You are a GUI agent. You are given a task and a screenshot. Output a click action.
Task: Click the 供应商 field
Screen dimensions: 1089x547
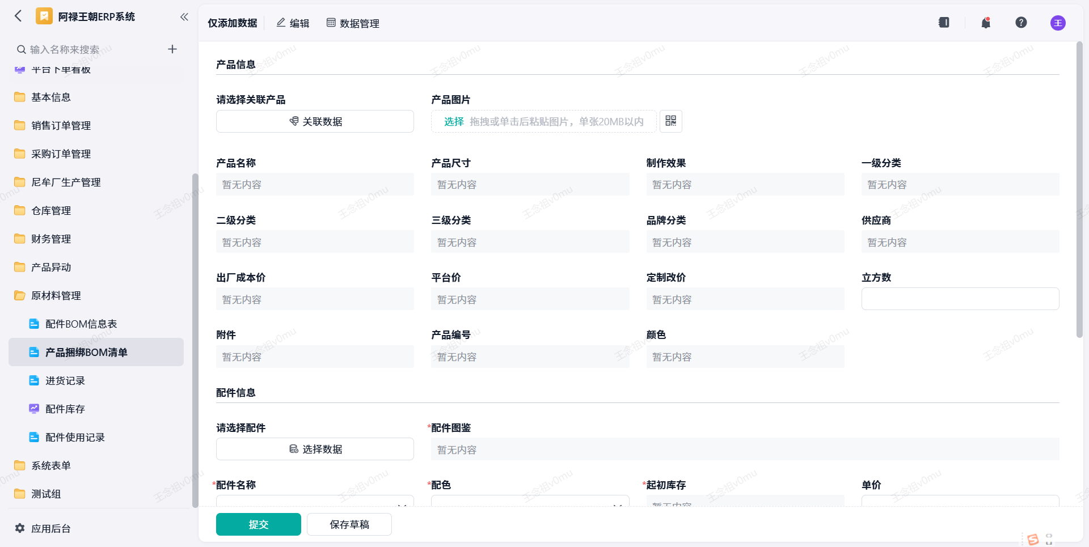tap(960, 242)
